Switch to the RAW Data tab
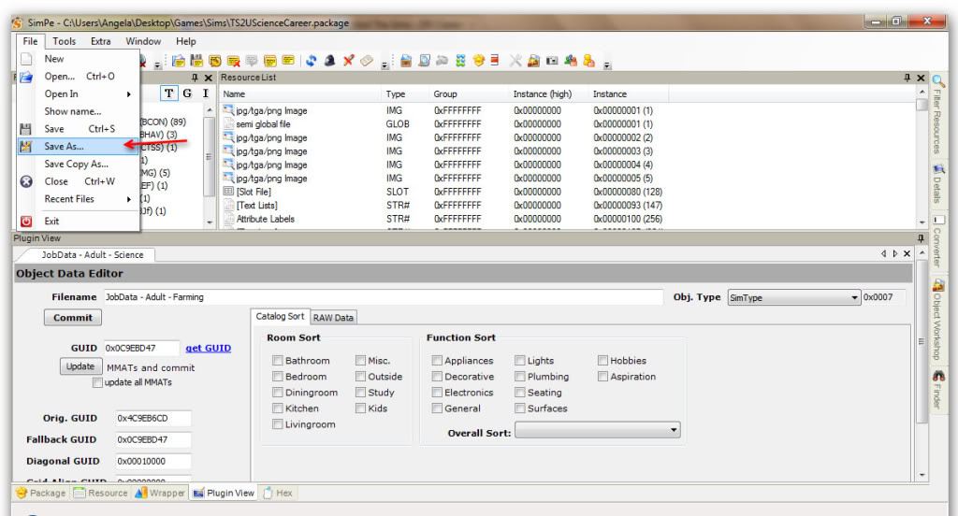The width and height of the screenshot is (958, 516). [333, 318]
